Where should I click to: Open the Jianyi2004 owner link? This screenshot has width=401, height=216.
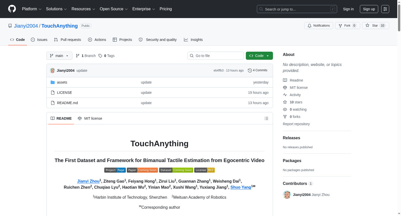point(26,26)
